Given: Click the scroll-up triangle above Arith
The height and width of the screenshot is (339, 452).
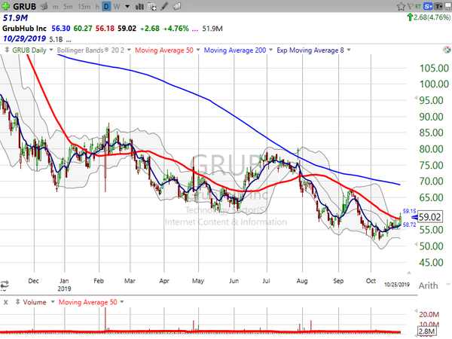Looking at the screenshot, I should [x=409, y=273].
